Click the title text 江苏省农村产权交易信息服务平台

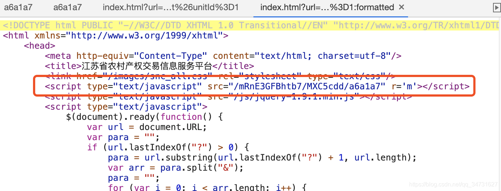147,66
